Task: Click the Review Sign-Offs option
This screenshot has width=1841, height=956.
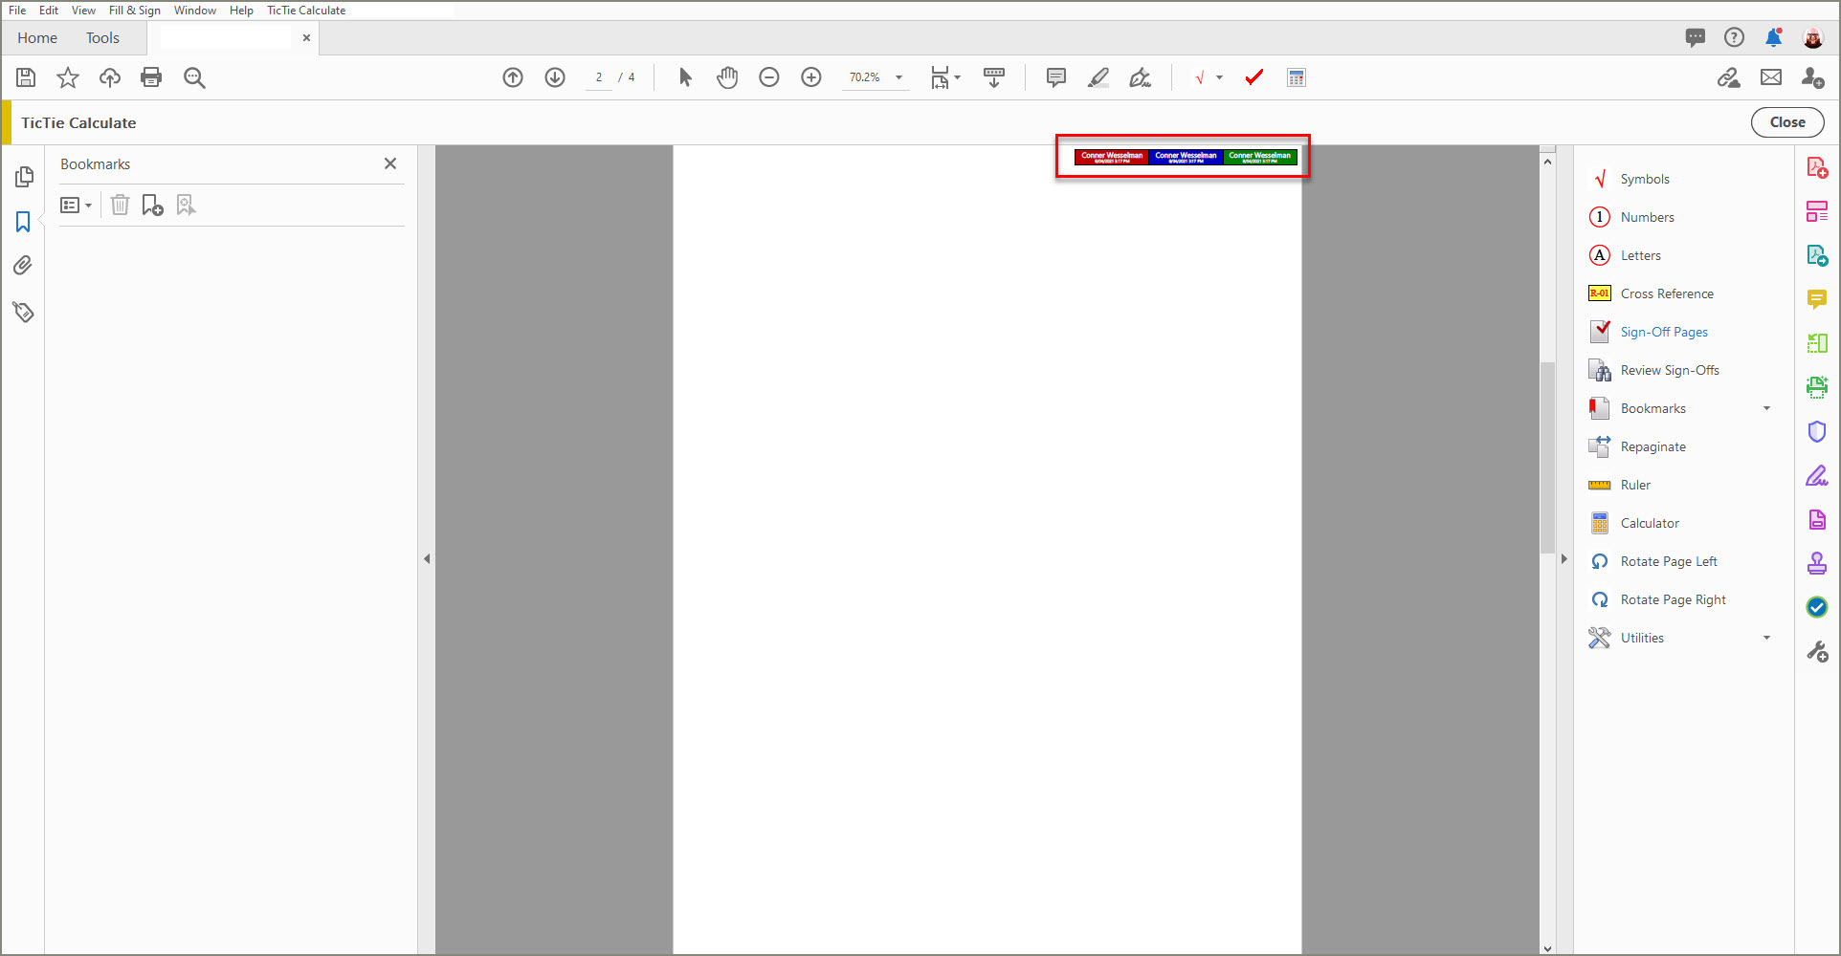Action: (x=1668, y=370)
